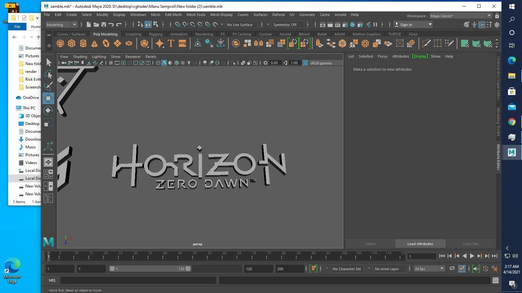Image resolution: width=522 pixels, height=293 pixels.
Task: Create a polygon torus from the shelf
Action: [106, 43]
